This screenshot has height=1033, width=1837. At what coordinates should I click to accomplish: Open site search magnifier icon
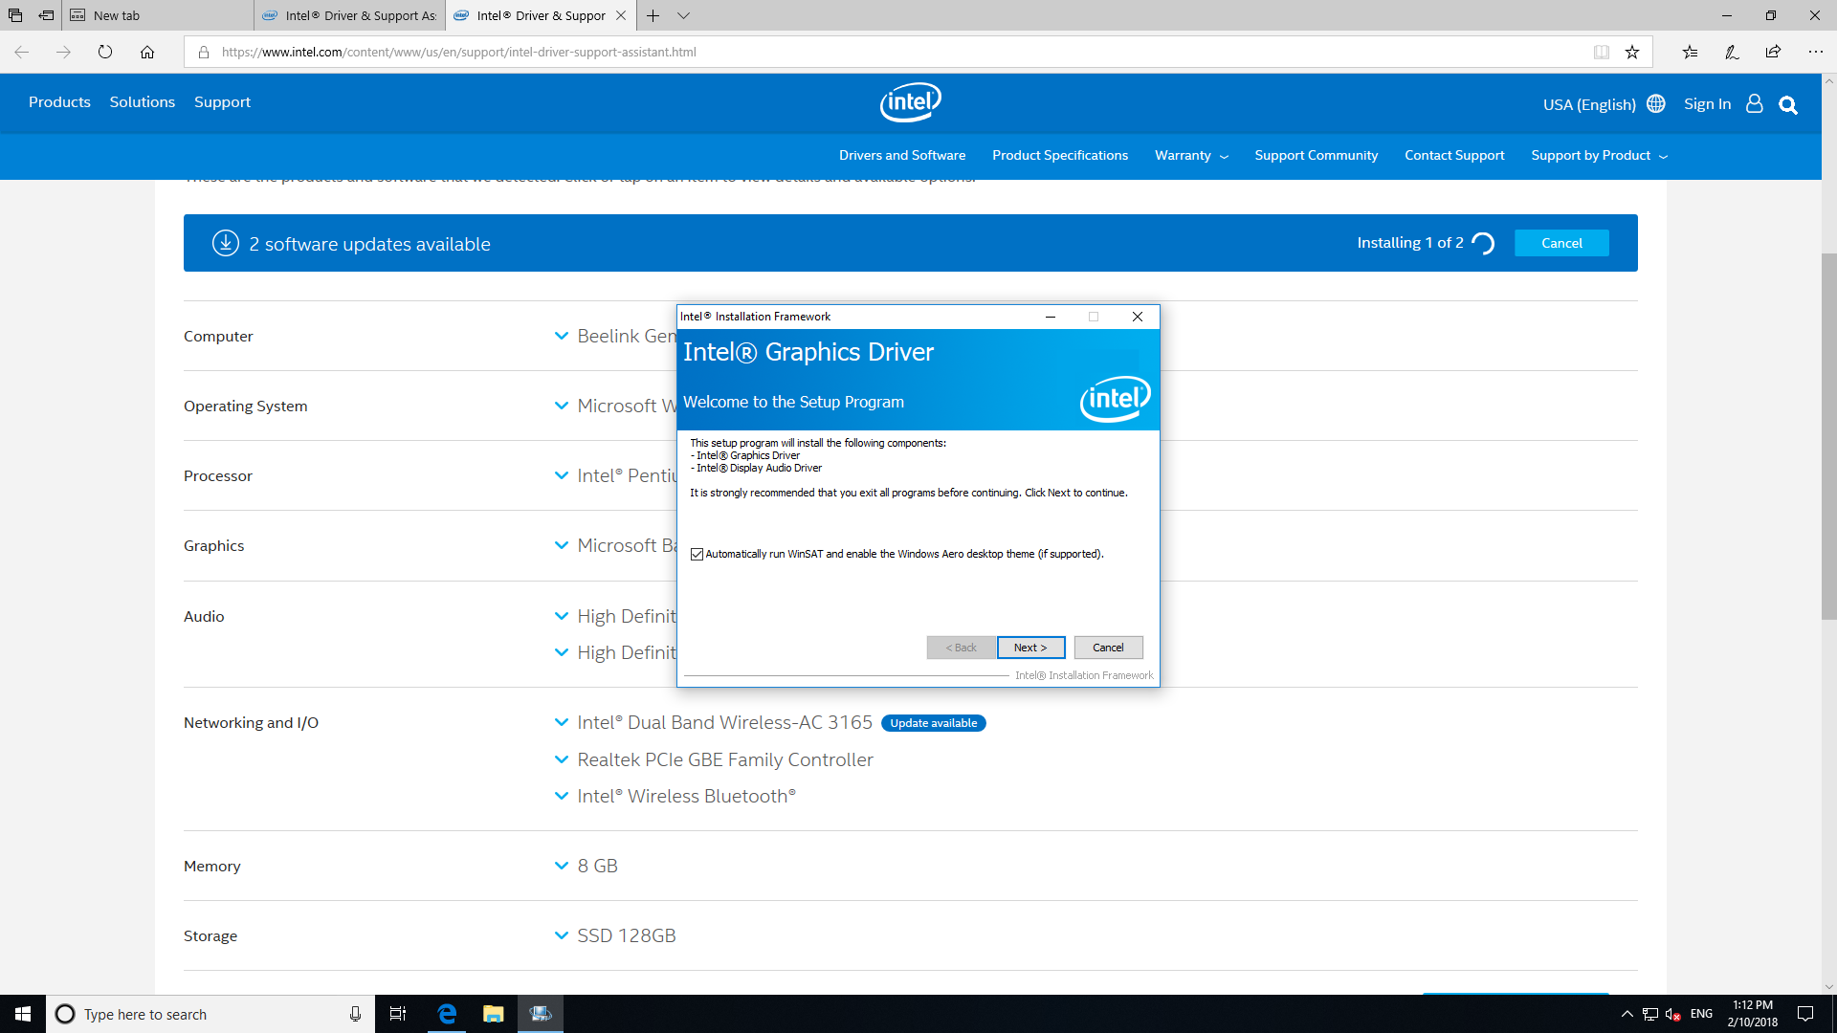point(1788,104)
